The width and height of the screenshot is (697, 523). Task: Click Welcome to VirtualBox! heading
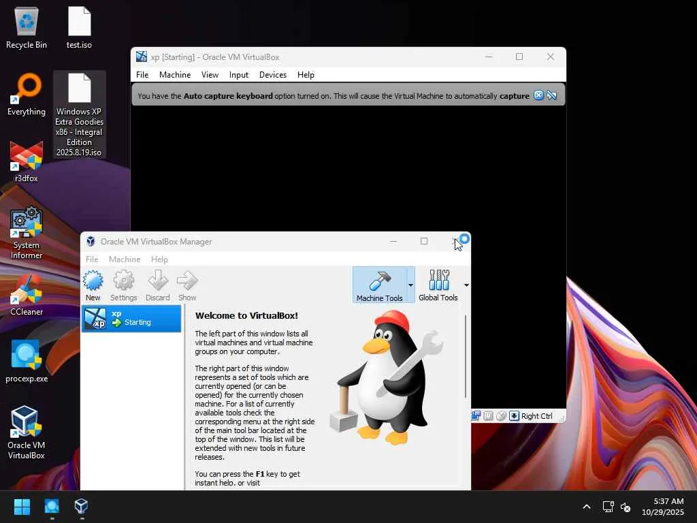pyautogui.click(x=246, y=315)
